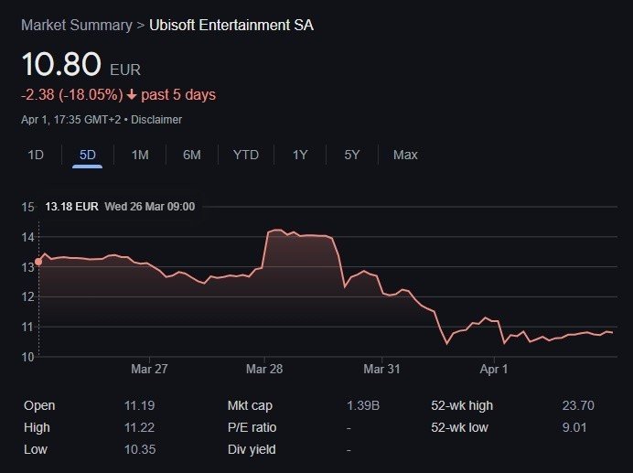
Task: Select the Max range tab
Action: coord(405,155)
